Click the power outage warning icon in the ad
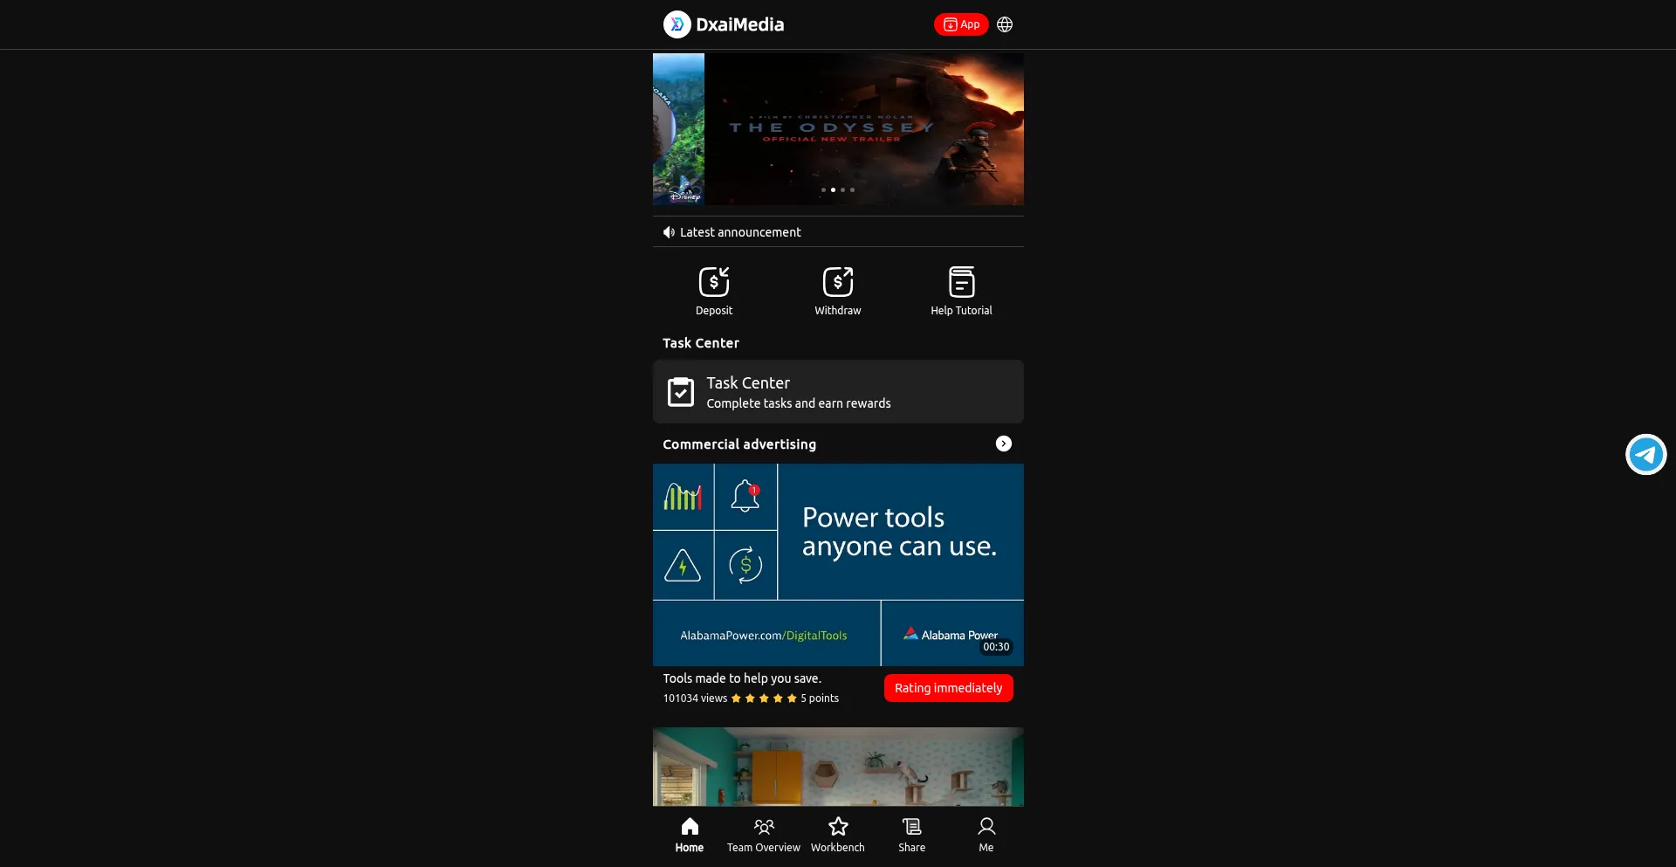 [683, 565]
